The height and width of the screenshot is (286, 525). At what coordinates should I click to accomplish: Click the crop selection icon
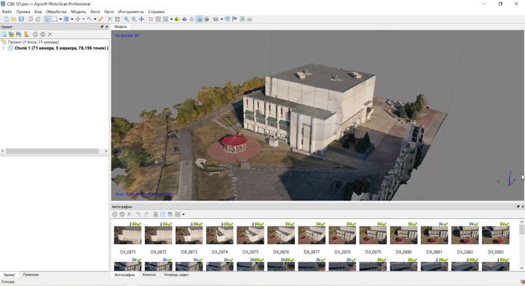point(117,19)
